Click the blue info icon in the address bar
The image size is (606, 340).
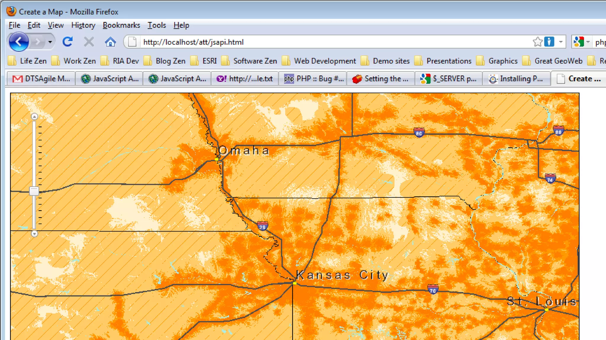click(549, 42)
